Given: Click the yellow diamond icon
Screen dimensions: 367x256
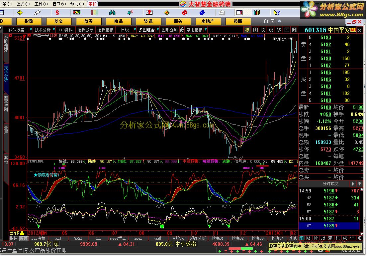Looking at the screenshot, I should pos(167,12).
